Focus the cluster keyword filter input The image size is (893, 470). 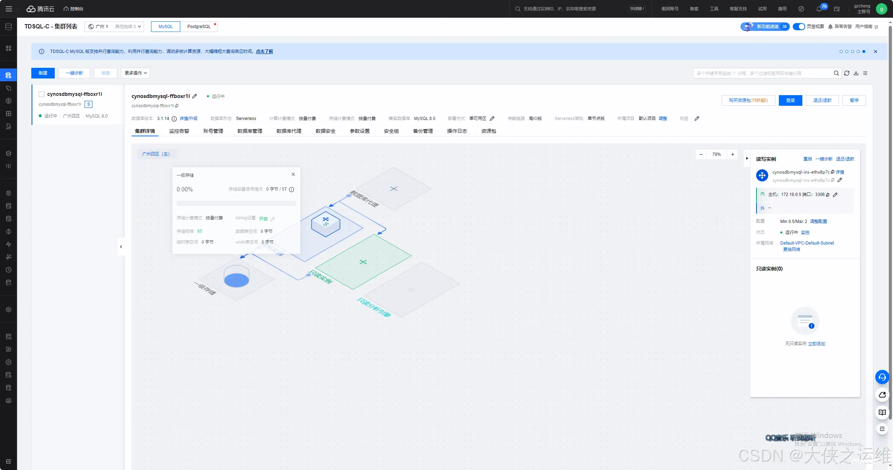point(763,73)
